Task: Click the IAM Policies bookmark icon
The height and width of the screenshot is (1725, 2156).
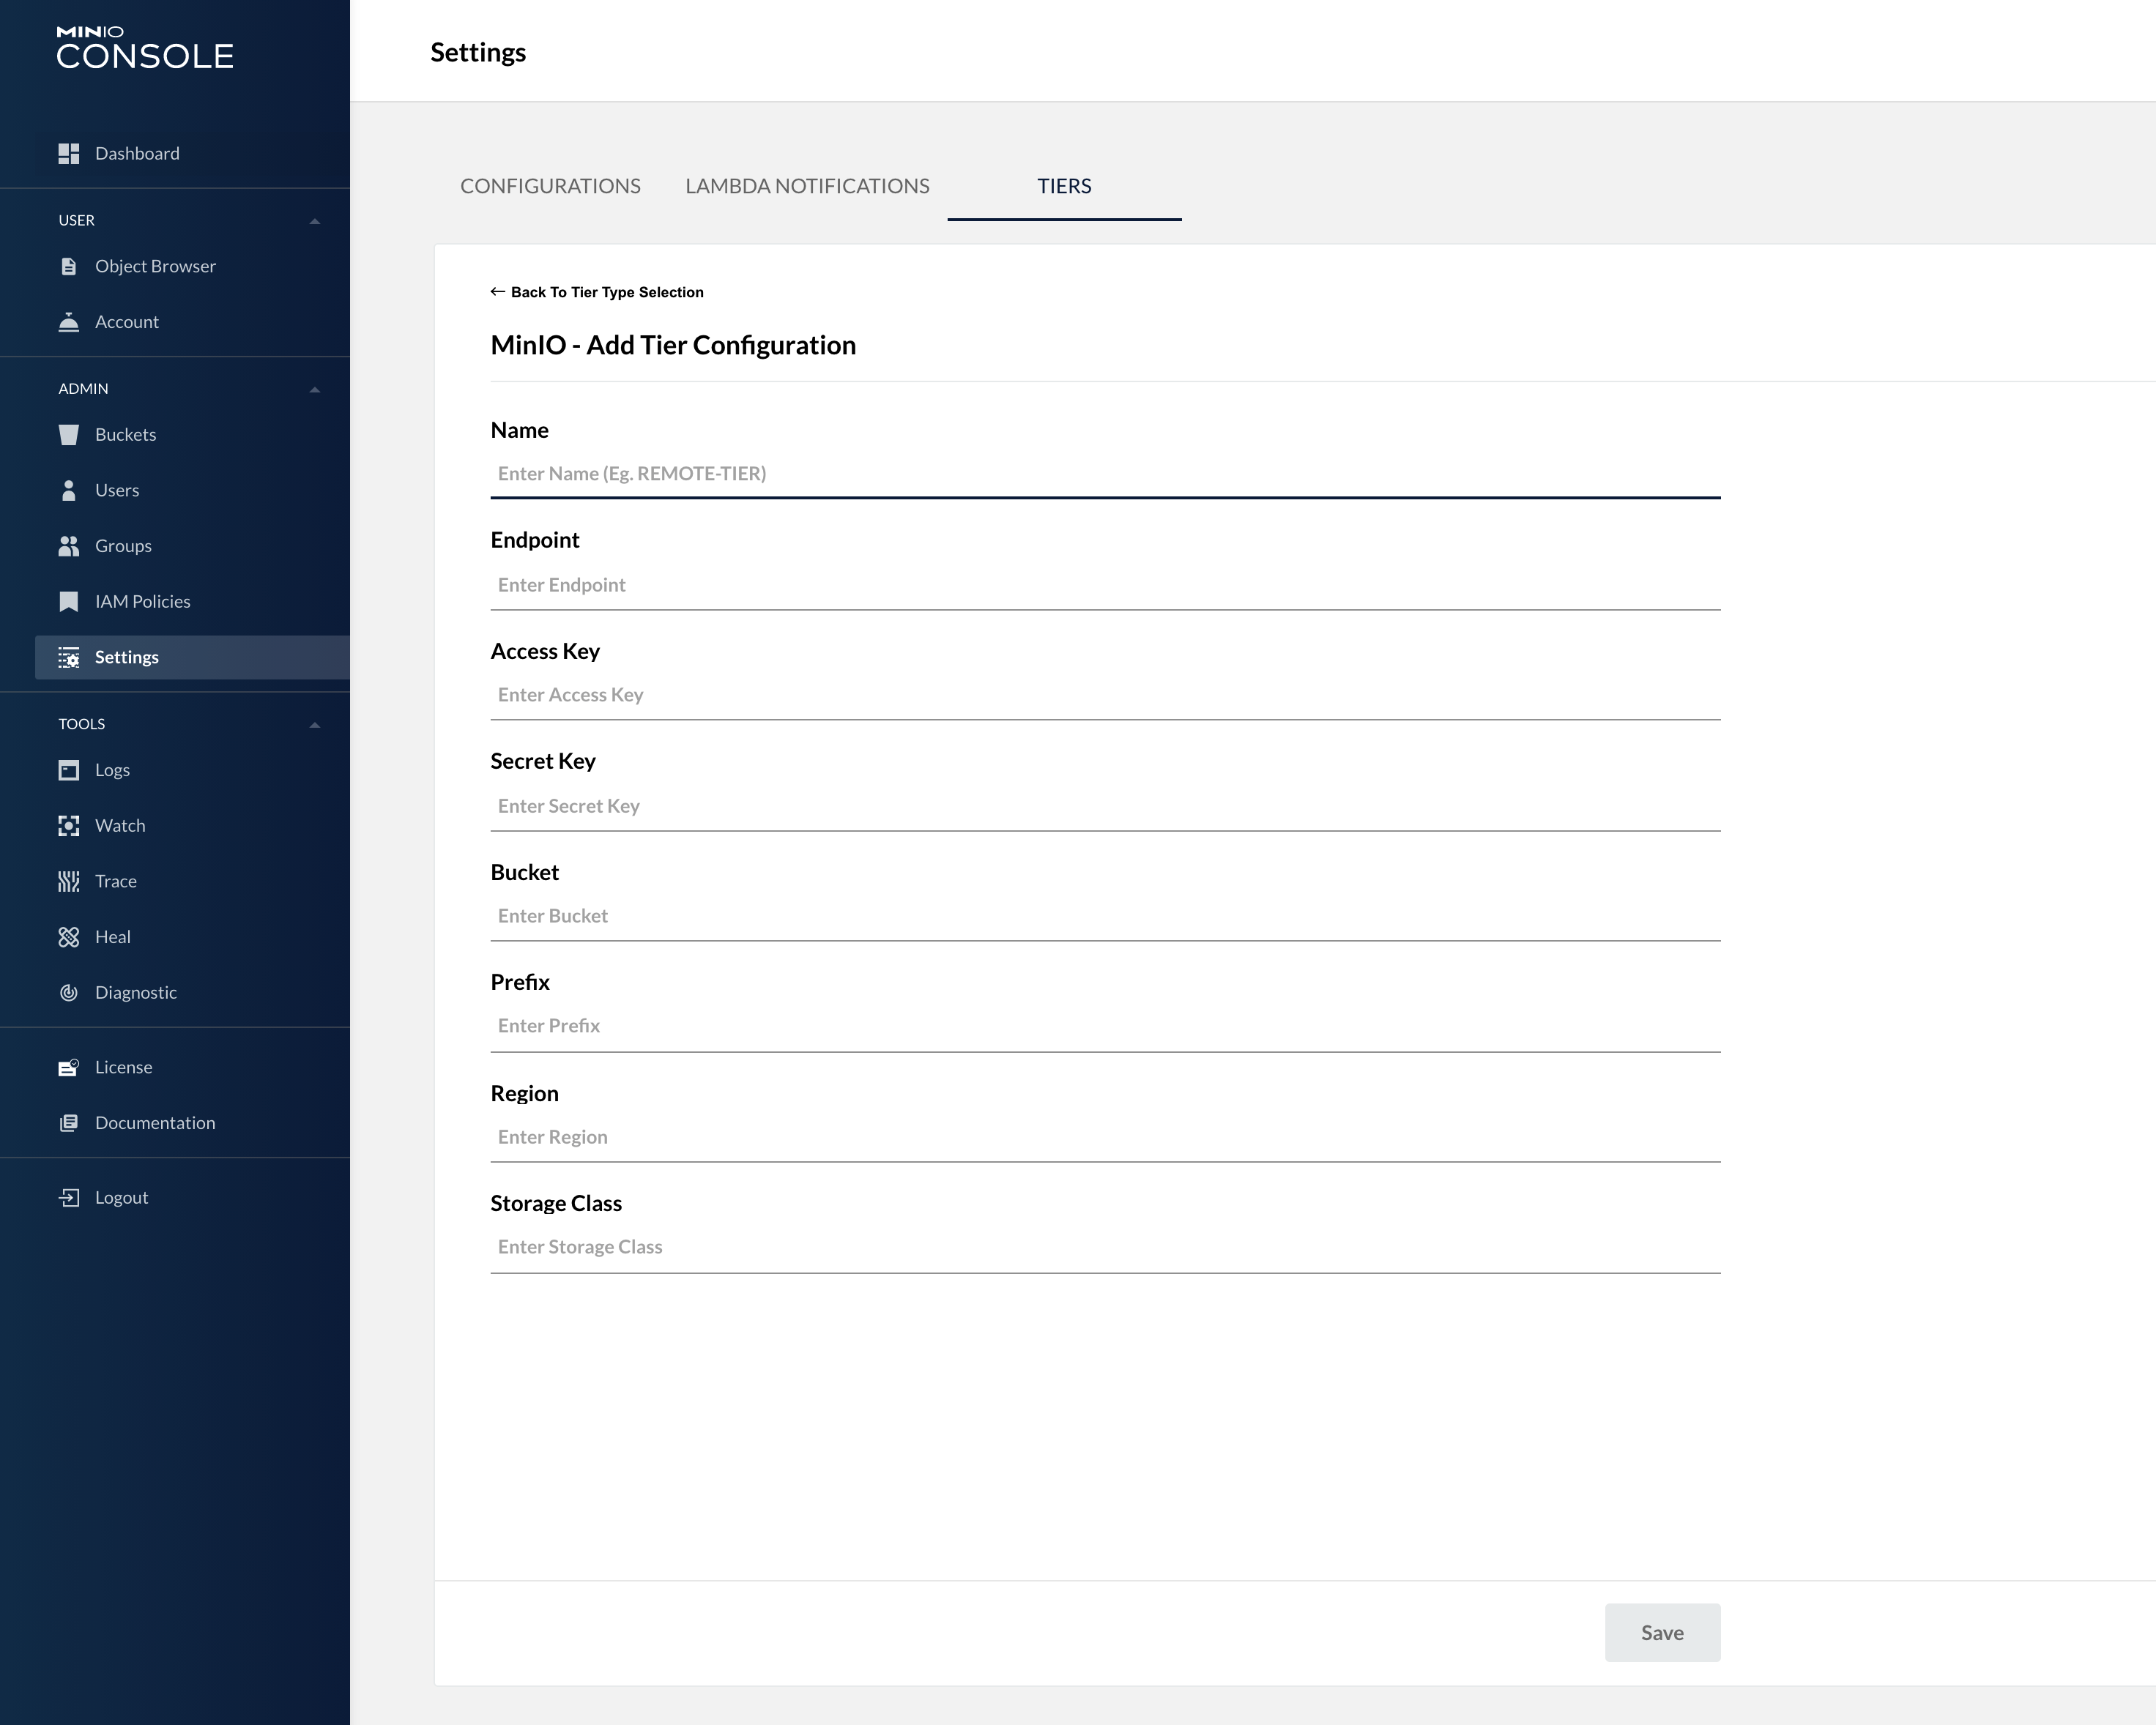Action: [x=68, y=601]
